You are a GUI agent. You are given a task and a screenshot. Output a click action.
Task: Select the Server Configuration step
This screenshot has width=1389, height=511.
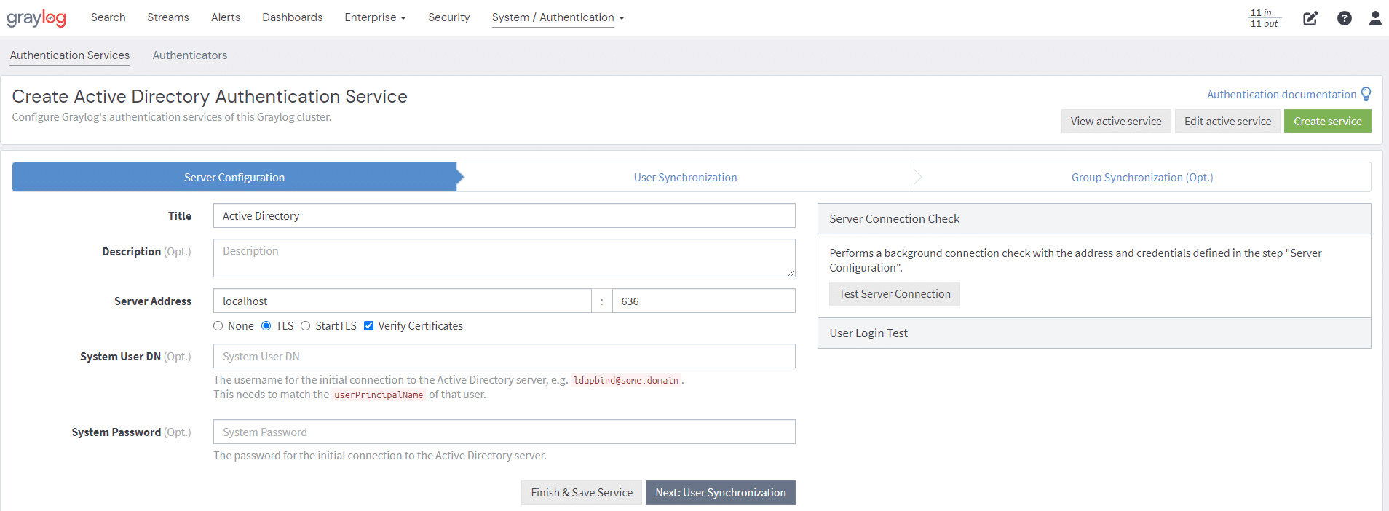(234, 178)
